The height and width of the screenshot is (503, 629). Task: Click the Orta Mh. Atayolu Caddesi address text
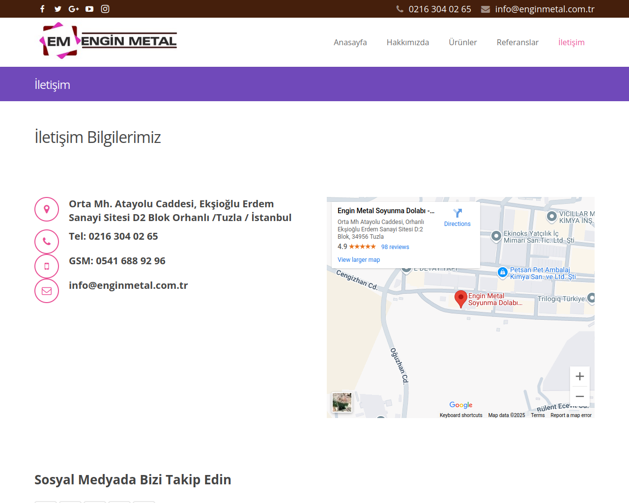click(x=180, y=211)
